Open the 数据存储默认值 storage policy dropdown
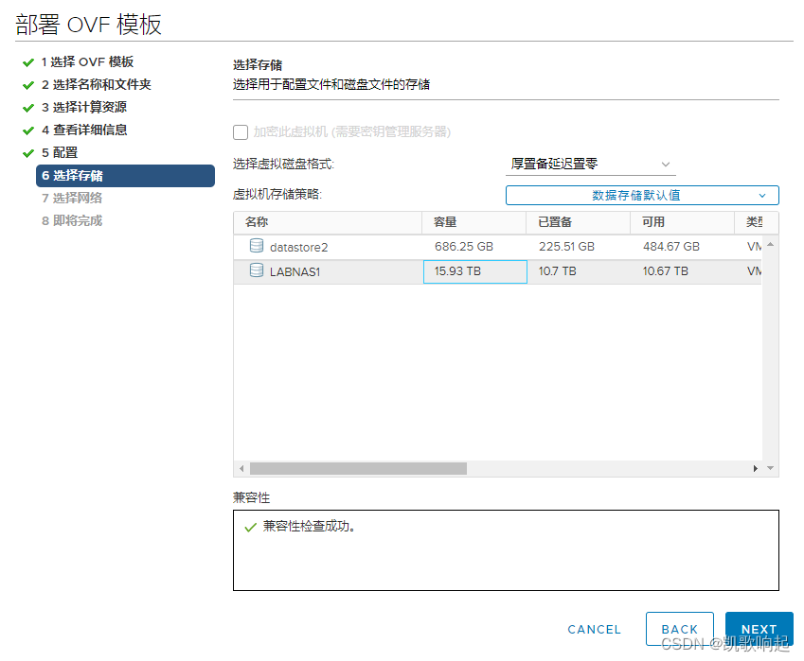This screenshot has height=661, width=804. point(643,195)
